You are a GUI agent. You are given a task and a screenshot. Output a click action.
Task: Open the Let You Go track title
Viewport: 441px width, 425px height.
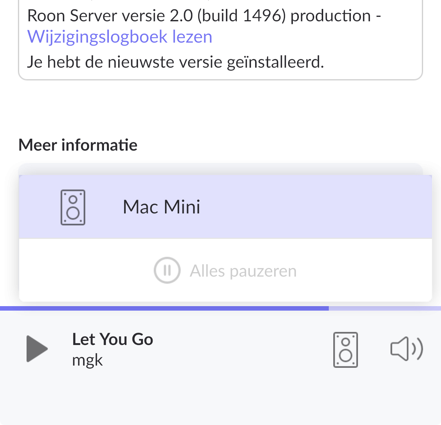pos(113,339)
